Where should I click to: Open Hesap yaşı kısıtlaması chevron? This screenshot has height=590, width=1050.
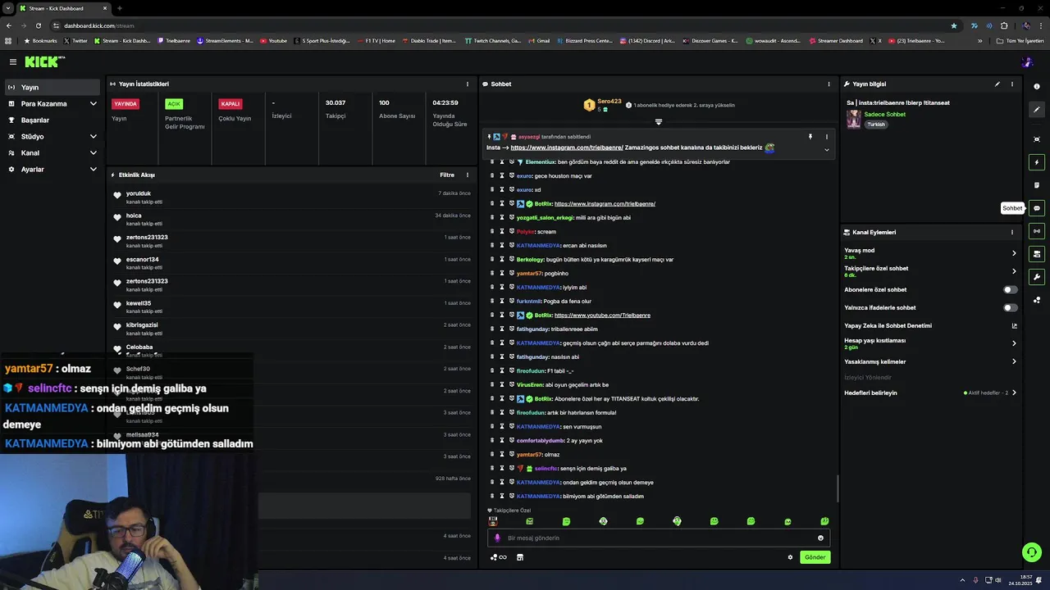[x=1014, y=343]
